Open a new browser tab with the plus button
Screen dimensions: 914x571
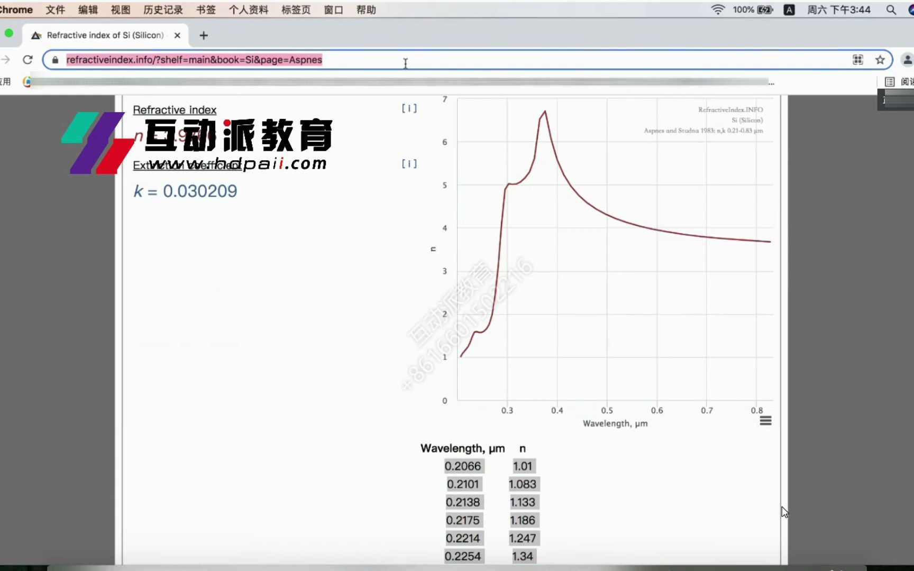coord(203,35)
